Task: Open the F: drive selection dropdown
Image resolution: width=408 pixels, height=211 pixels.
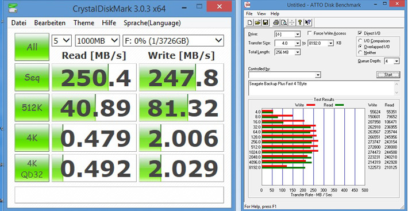Action: pyautogui.click(x=173, y=41)
